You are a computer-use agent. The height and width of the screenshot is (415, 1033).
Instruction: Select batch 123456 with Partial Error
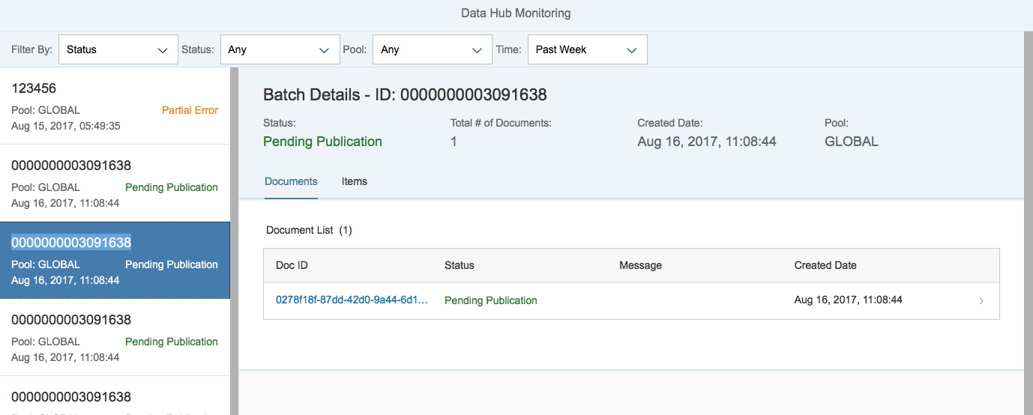tap(115, 106)
